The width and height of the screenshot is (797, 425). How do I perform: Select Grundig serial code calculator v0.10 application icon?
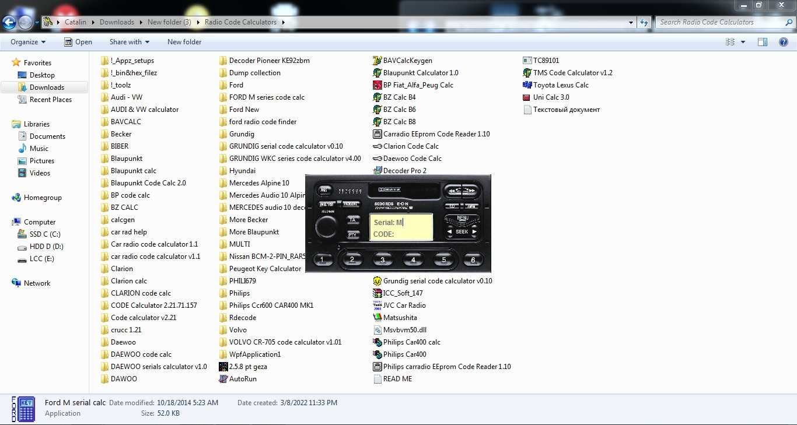click(377, 281)
